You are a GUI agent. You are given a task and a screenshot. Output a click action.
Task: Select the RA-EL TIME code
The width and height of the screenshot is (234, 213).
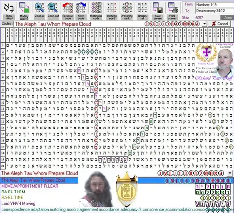point(12,197)
